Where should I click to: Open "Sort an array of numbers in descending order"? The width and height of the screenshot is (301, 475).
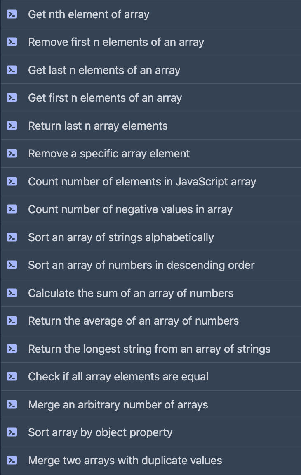pos(141,265)
